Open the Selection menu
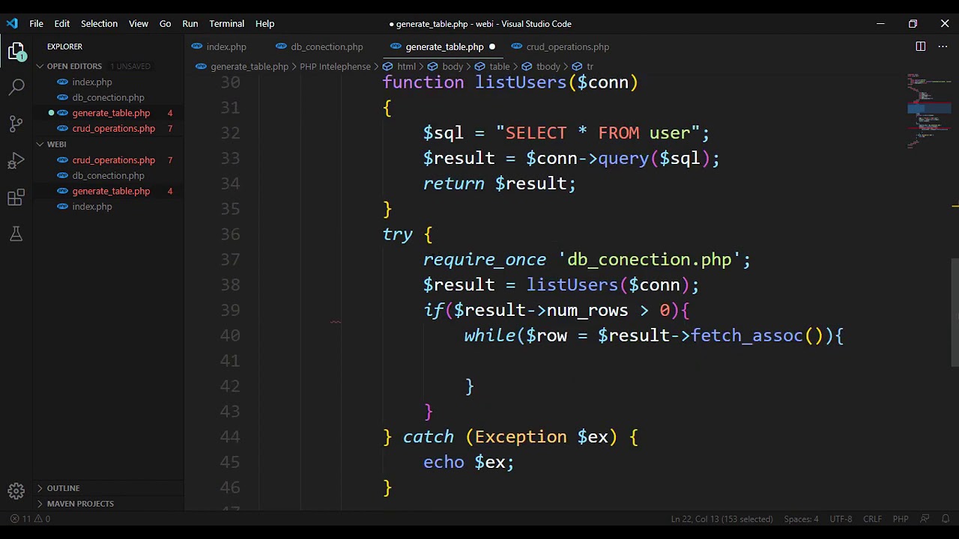 click(99, 23)
